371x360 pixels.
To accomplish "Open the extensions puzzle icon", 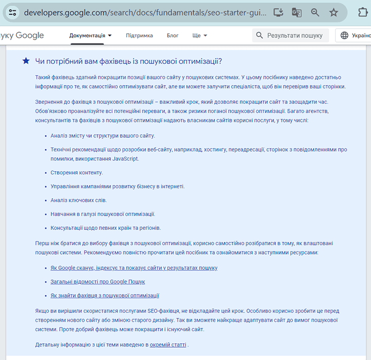I will point(363,12).
